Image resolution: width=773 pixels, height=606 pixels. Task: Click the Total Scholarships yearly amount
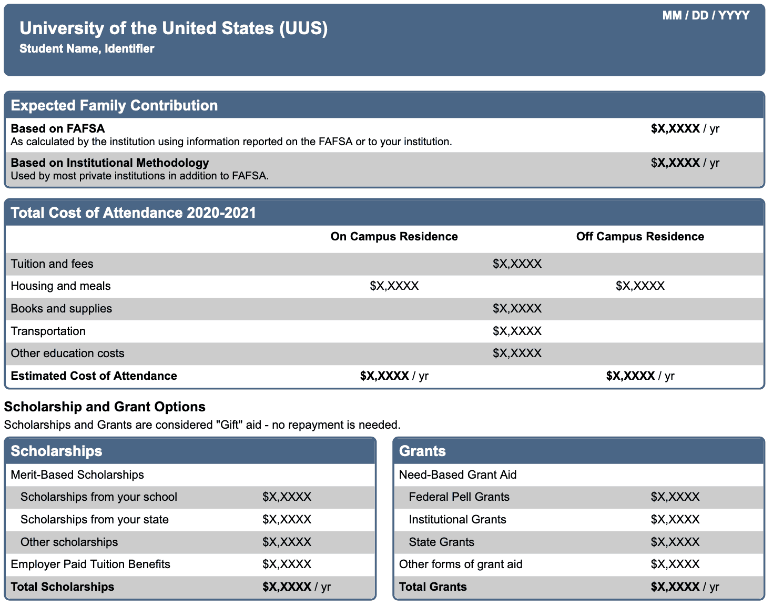(x=297, y=587)
